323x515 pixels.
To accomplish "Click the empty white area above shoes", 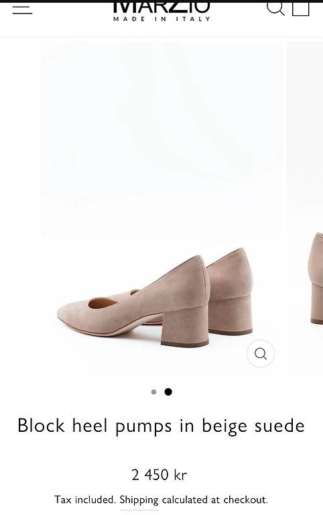I will [161, 131].
